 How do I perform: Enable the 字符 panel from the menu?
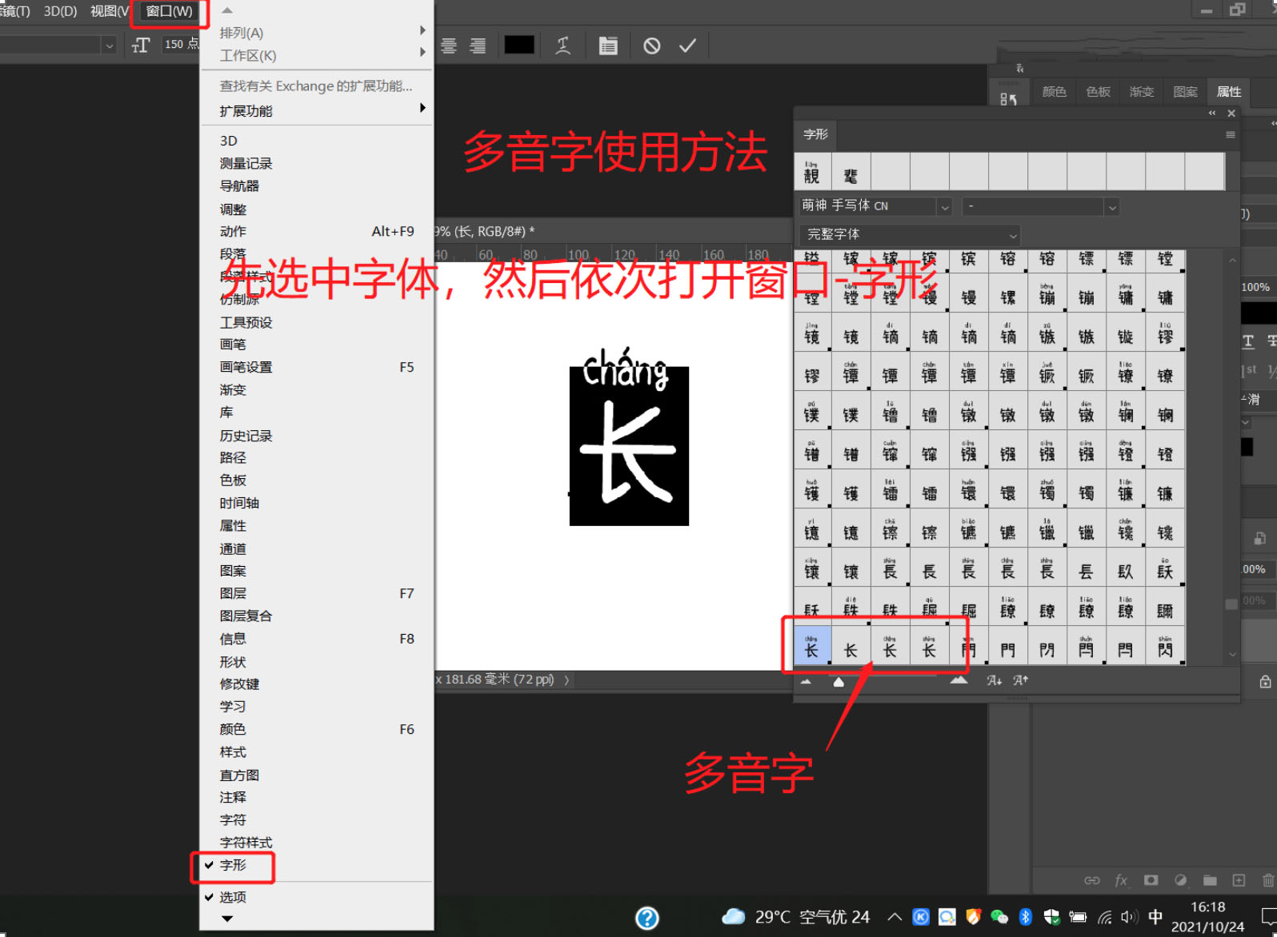pos(233,819)
